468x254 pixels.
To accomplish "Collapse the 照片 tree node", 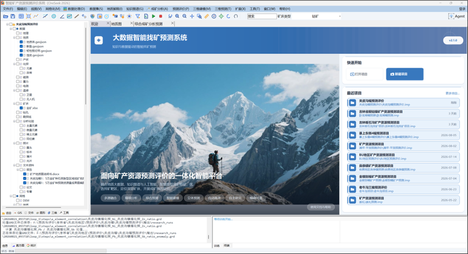I will 14,143.
